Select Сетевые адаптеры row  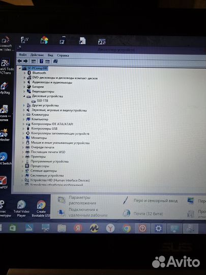point(44,171)
